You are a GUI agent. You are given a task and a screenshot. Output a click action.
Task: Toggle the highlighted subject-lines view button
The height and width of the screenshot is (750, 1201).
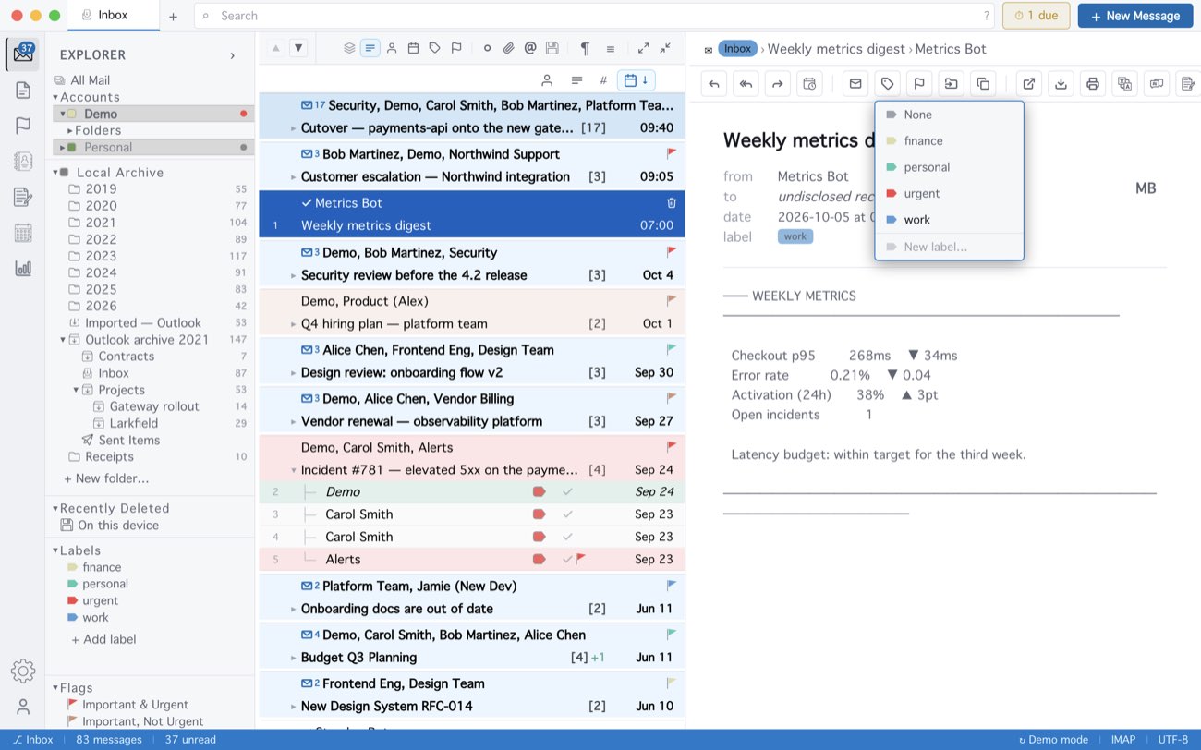pos(370,48)
